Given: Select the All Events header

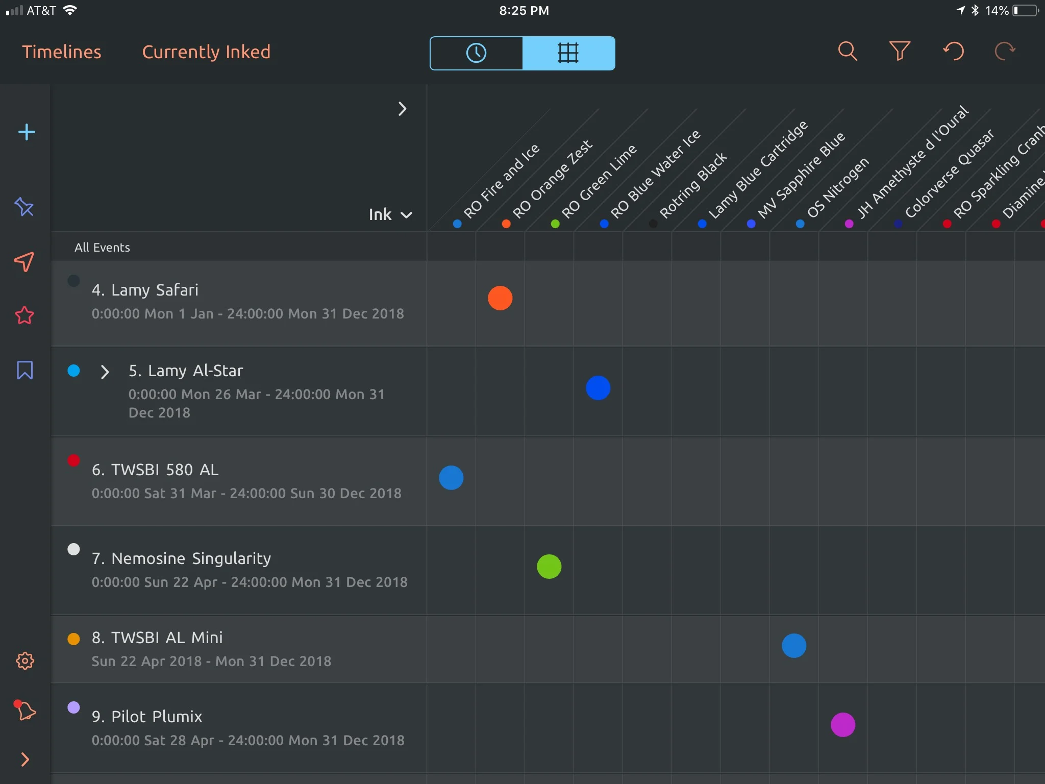Looking at the screenshot, I should pos(102,248).
